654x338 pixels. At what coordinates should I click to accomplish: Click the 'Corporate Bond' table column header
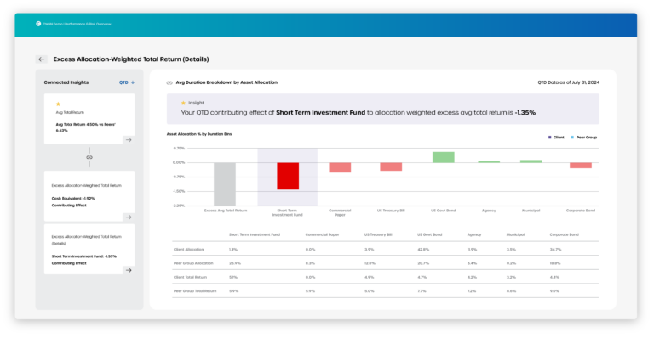pyautogui.click(x=565, y=234)
